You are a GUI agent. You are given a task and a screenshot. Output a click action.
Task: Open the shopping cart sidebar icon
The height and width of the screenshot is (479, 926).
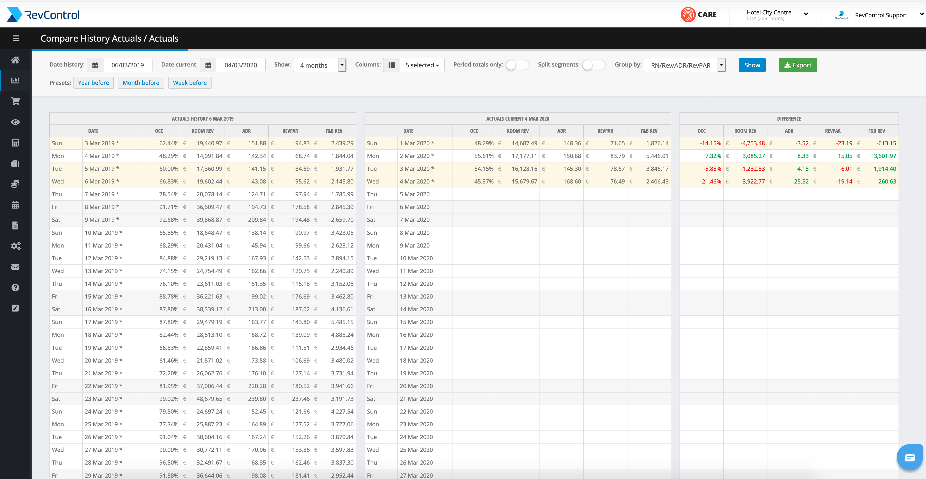point(16,101)
